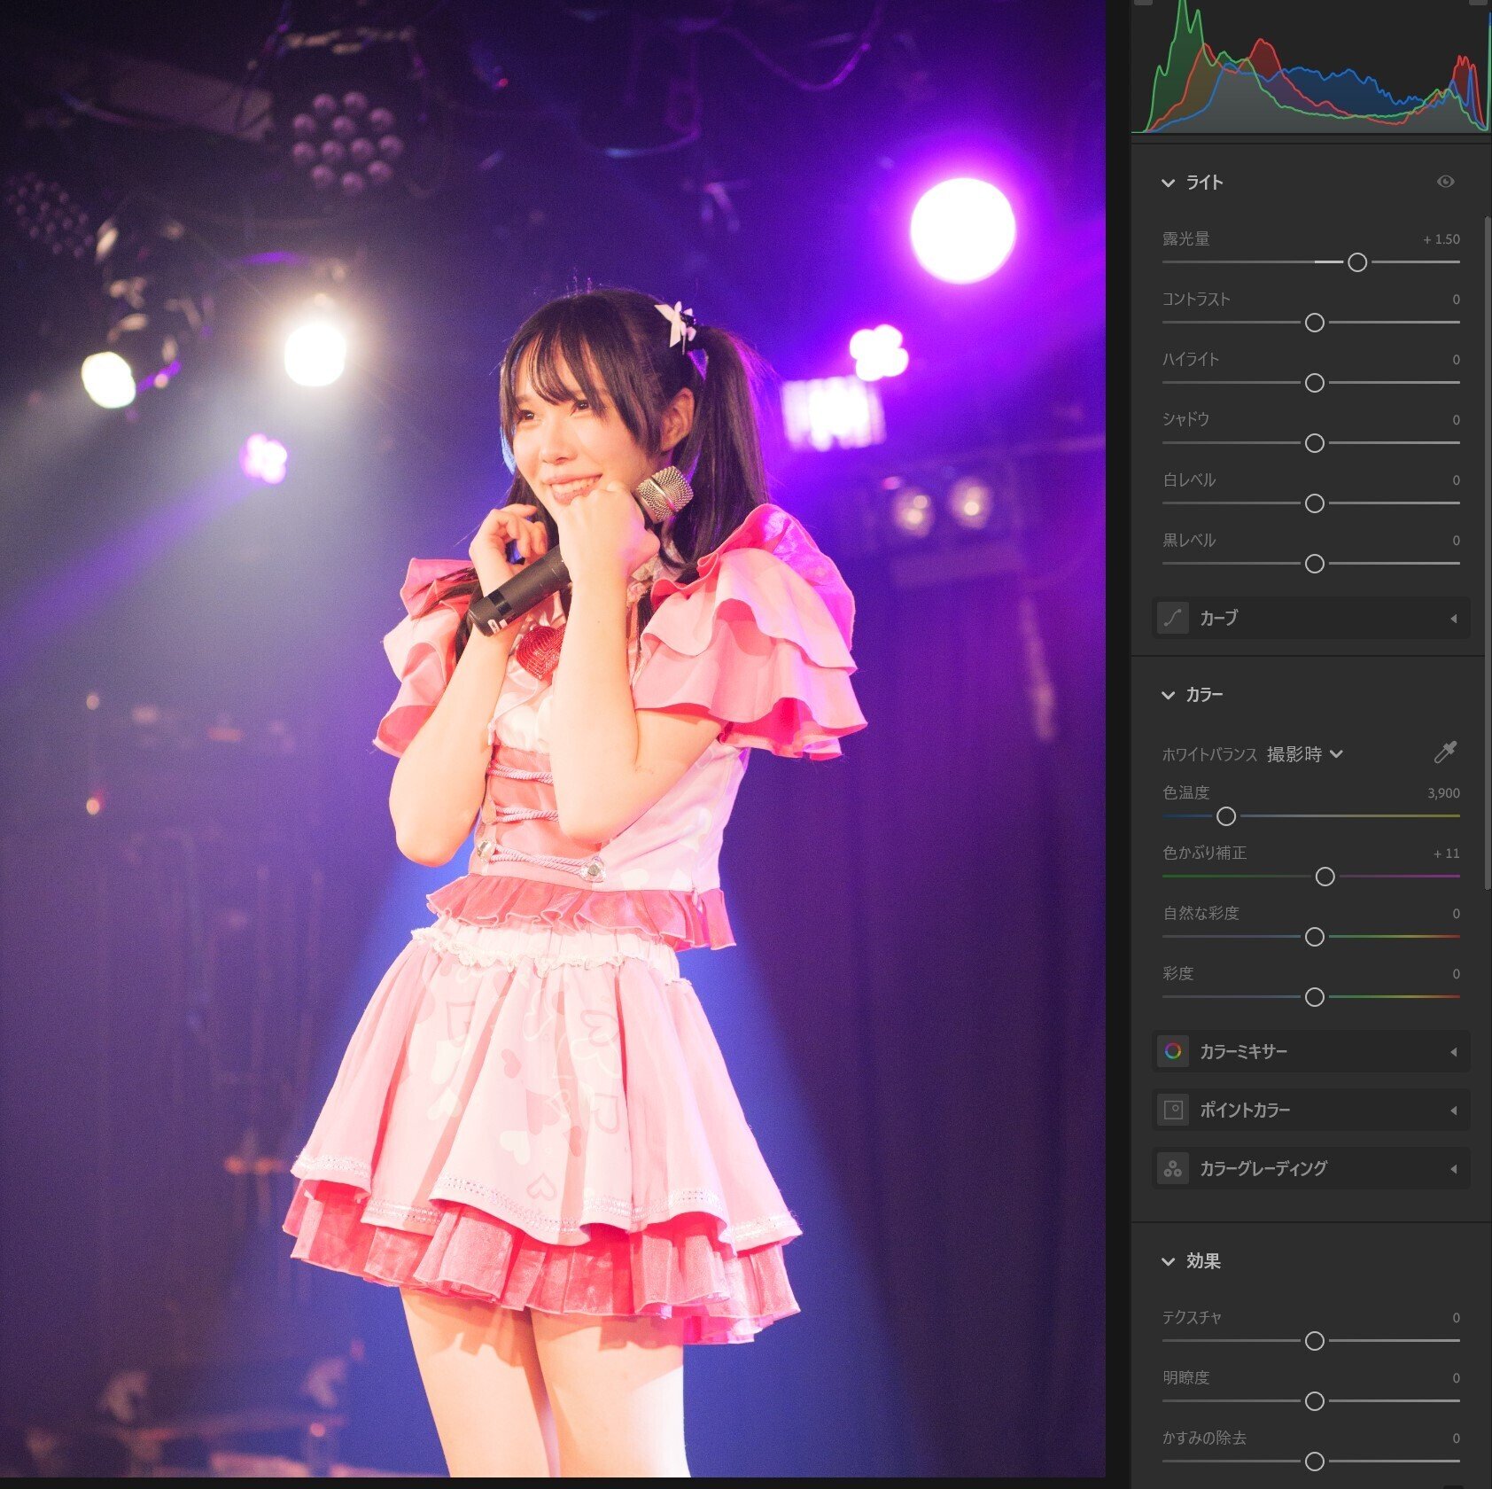Screen dimensions: 1492x1489
Task: Click the 効果 section title
Action: pyautogui.click(x=1203, y=1261)
